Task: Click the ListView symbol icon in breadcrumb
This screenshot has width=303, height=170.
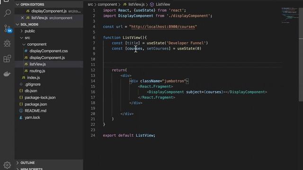Action: coord(152,4)
